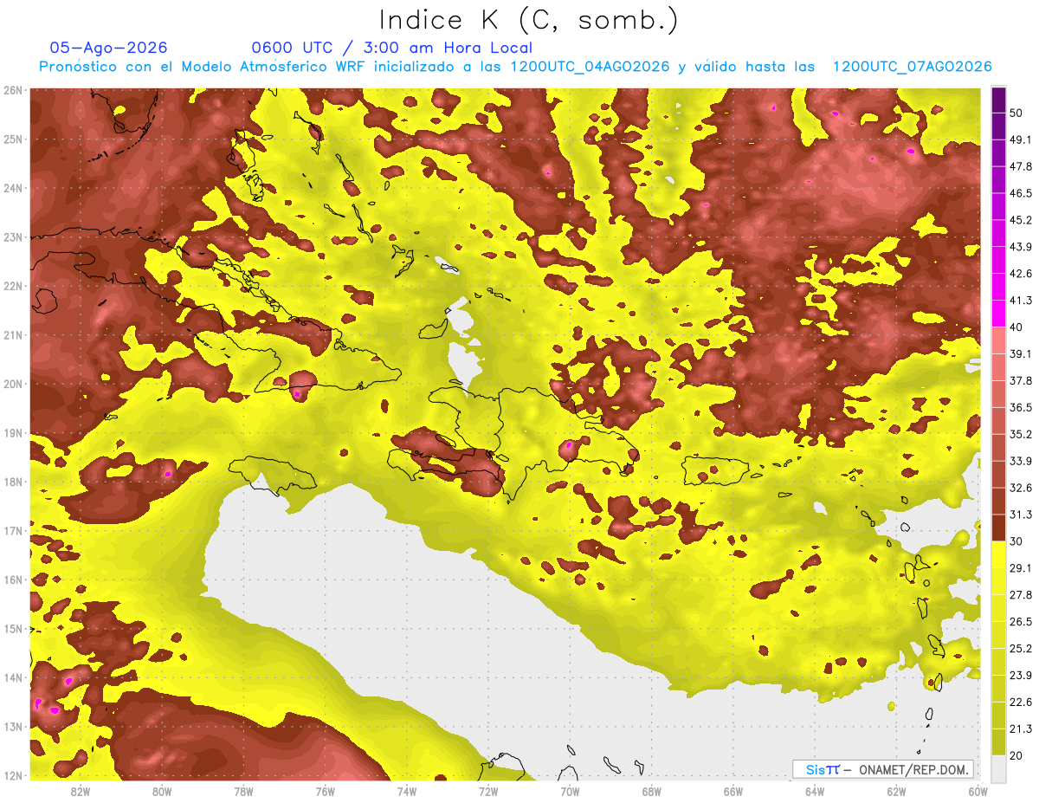Pick the olive colorbar segment between 20 and 21.3
The height and width of the screenshot is (803, 1039).
coord(998,741)
